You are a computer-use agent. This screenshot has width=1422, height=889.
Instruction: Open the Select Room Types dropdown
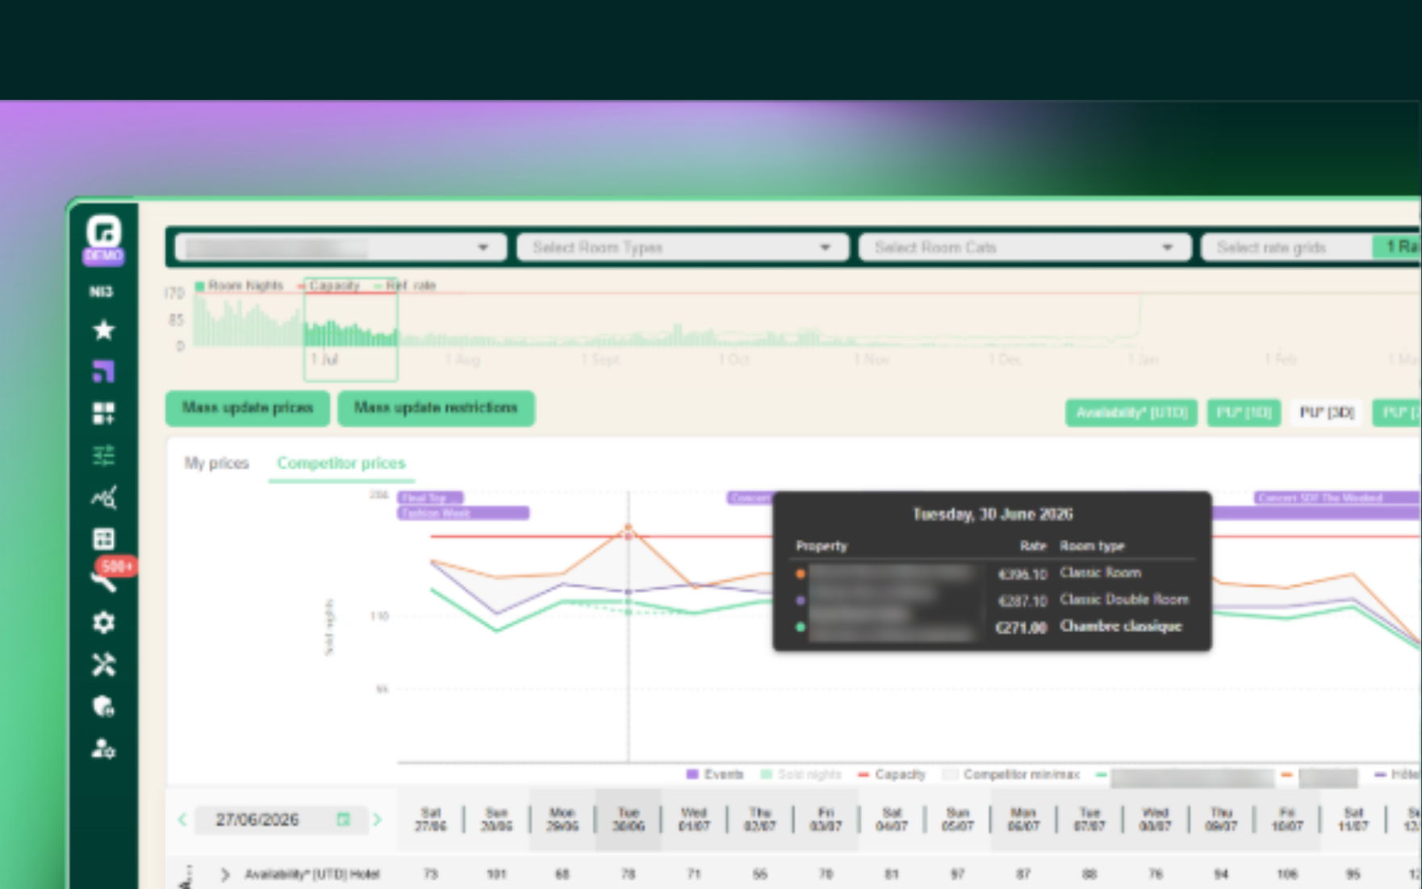click(x=683, y=248)
